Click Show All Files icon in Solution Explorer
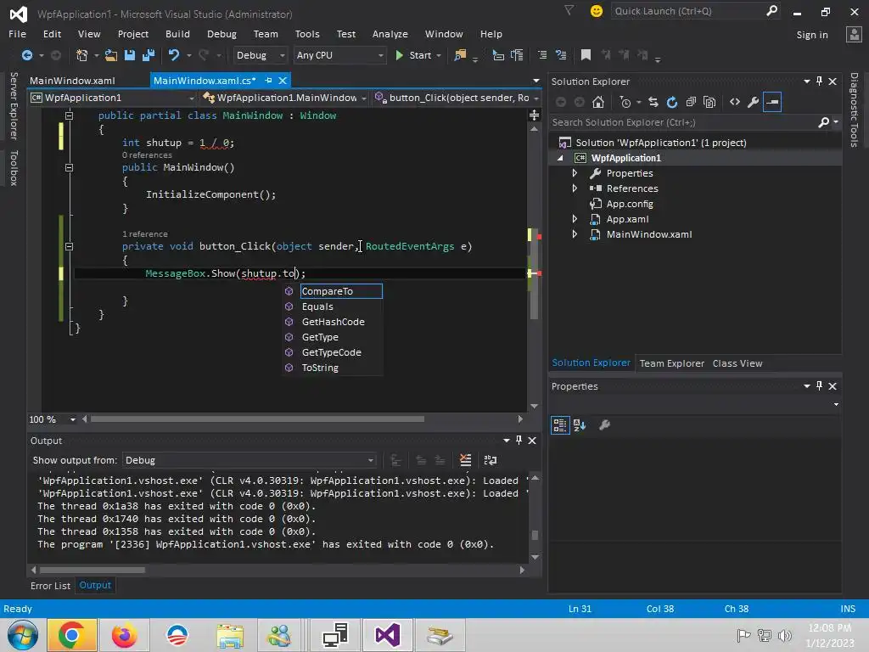 click(709, 102)
